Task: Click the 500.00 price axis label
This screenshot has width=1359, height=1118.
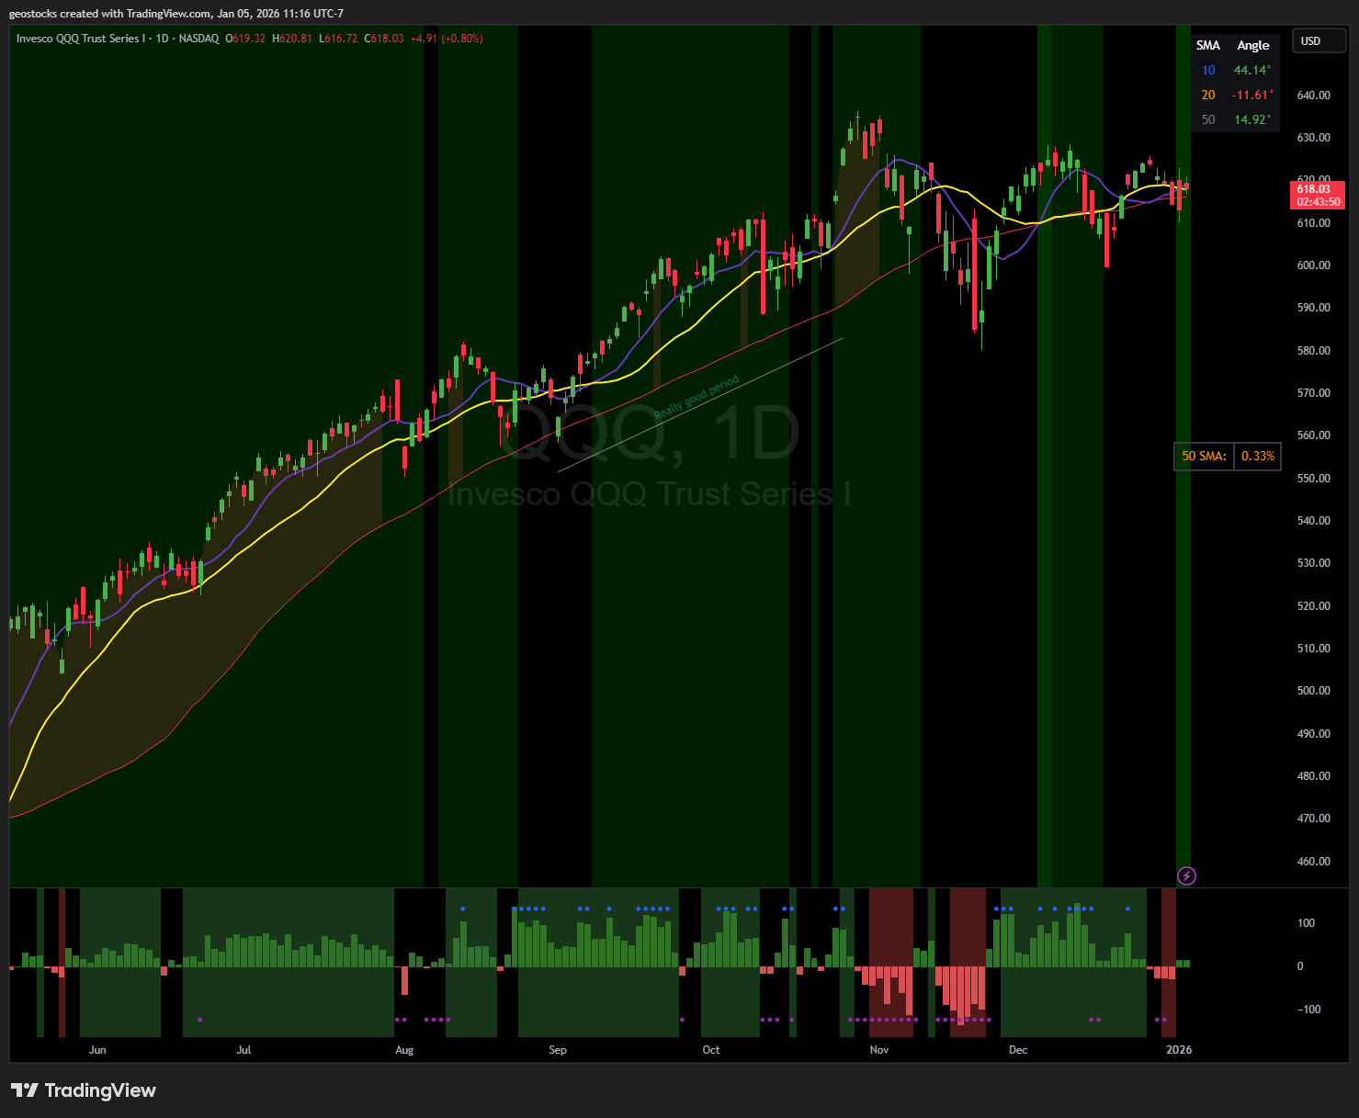Action: tap(1313, 691)
